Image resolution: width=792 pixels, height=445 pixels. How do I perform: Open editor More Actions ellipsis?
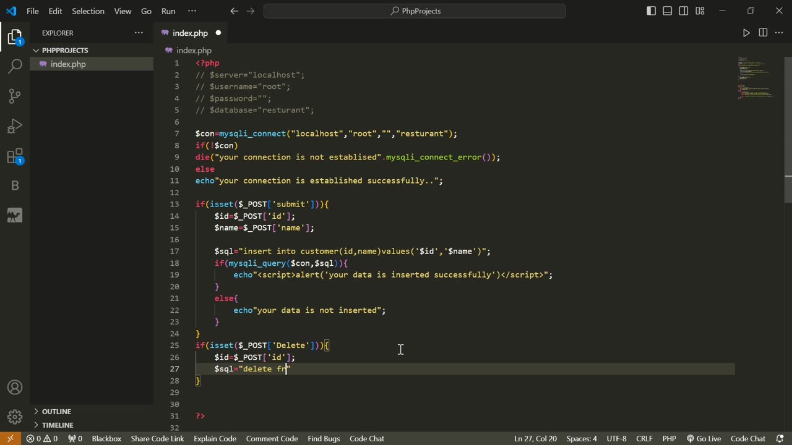point(779,33)
